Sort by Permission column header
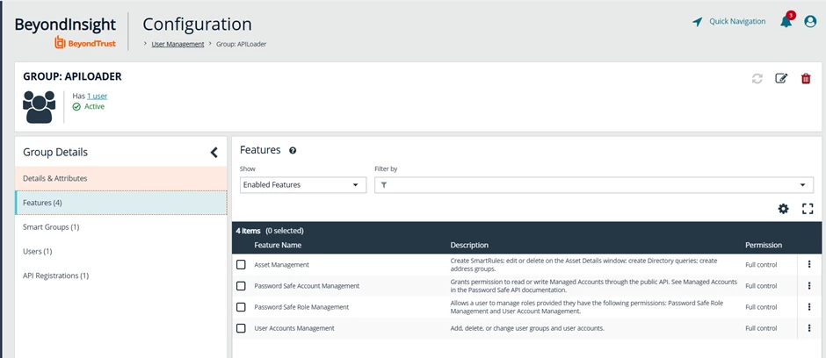Image resolution: width=826 pixels, height=358 pixels. pyautogui.click(x=764, y=245)
